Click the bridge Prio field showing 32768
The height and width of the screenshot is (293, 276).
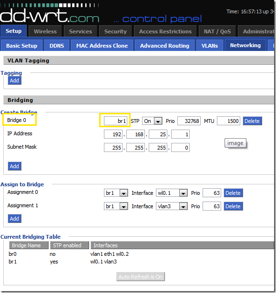[x=189, y=121]
